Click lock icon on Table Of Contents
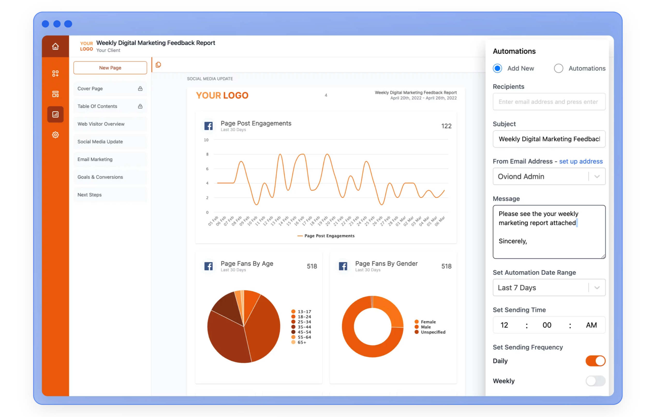 point(140,106)
